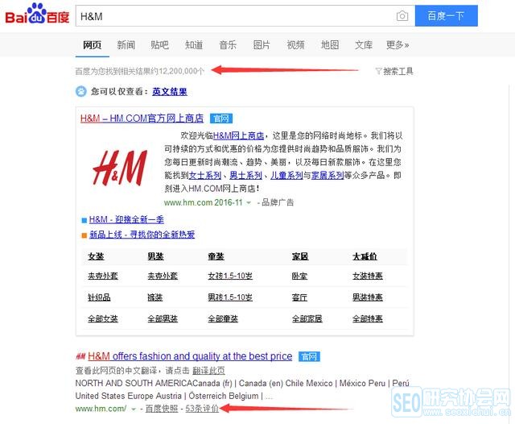This screenshot has width=515, height=424.
Task: Click the 大减价 column header link
Action: (365, 256)
